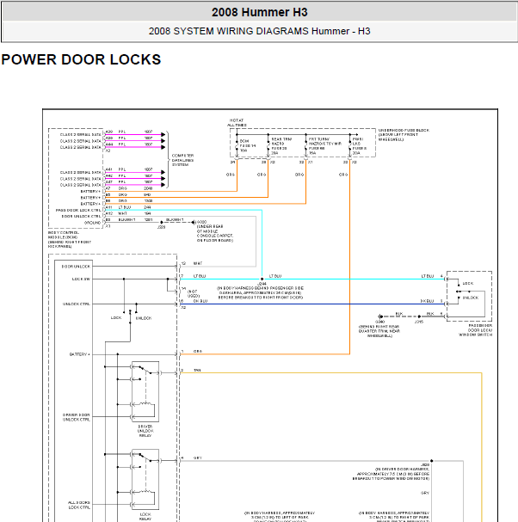This screenshot has width=518, height=522.
Task: Click the body harness note below S244
Action: 260,292
